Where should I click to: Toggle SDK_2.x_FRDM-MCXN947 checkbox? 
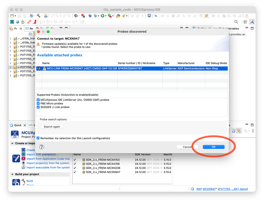(75, 172)
